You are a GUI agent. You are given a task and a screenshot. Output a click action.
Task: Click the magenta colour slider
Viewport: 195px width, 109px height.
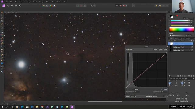[180, 23]
